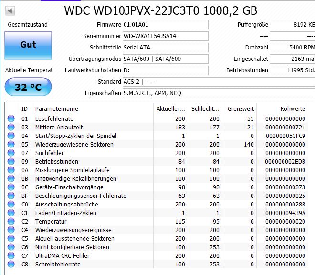Select status icon of Nnotwendige Rekalibrierungen row
315x275 pixels.
[x=11, y=179]
